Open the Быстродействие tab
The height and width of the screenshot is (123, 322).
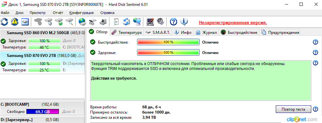(239, 33)
